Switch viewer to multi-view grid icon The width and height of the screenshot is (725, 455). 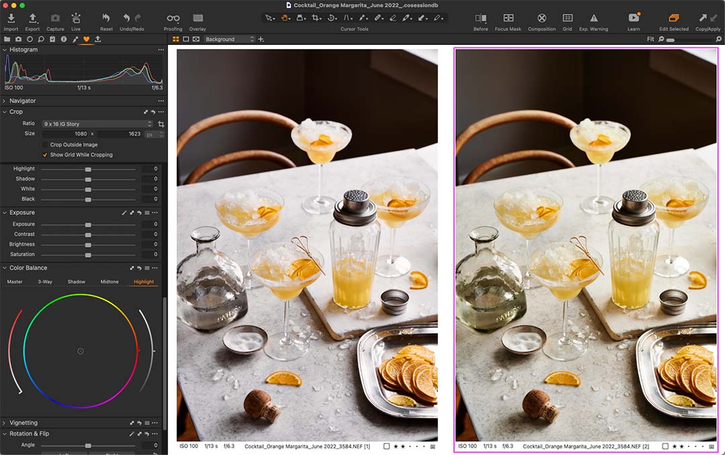[x=176, y=40]
